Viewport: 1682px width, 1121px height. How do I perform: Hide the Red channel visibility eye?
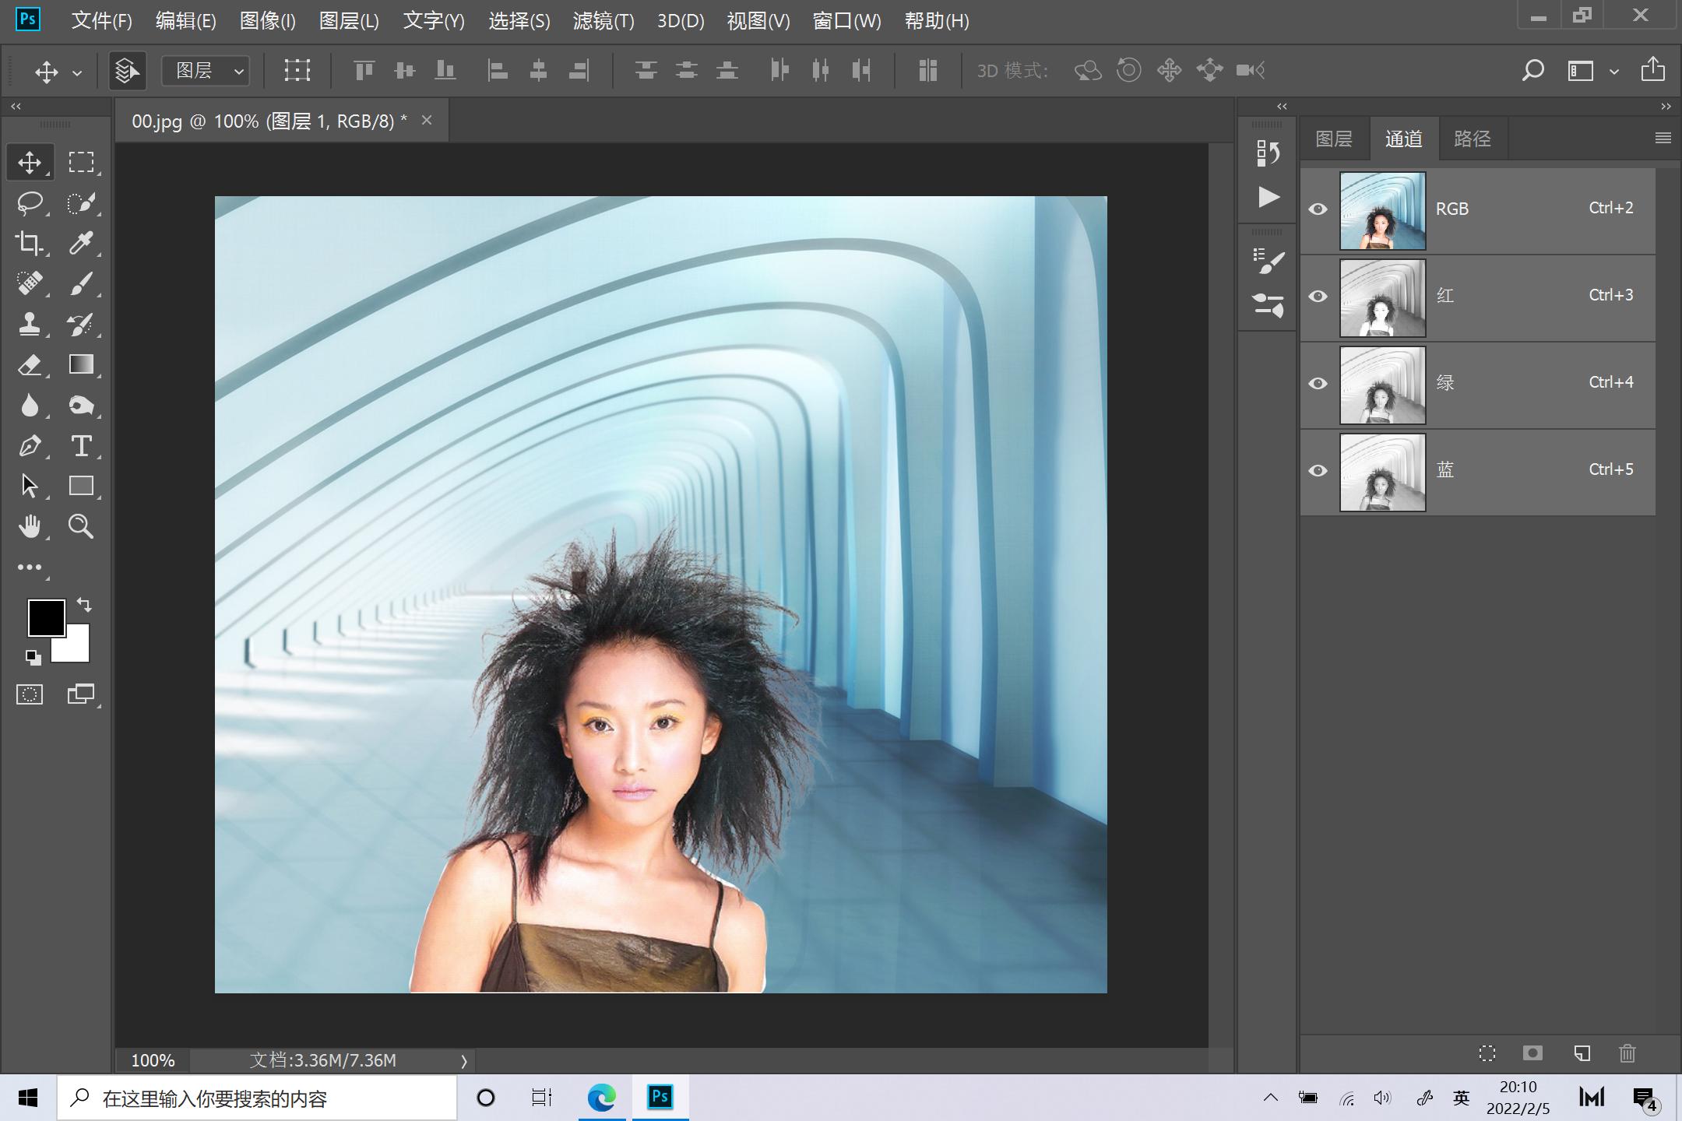1318,296
